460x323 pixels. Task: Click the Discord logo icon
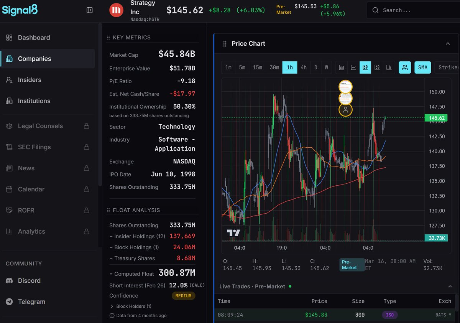[x=9, y=280]
